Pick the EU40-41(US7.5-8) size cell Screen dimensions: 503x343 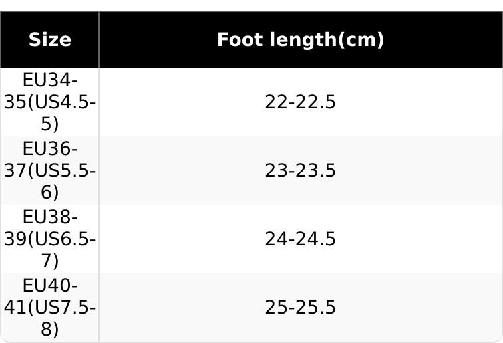50,307
